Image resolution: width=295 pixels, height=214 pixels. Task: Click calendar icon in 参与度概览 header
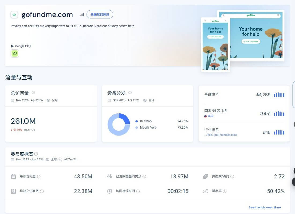click(x=12, y=160)
